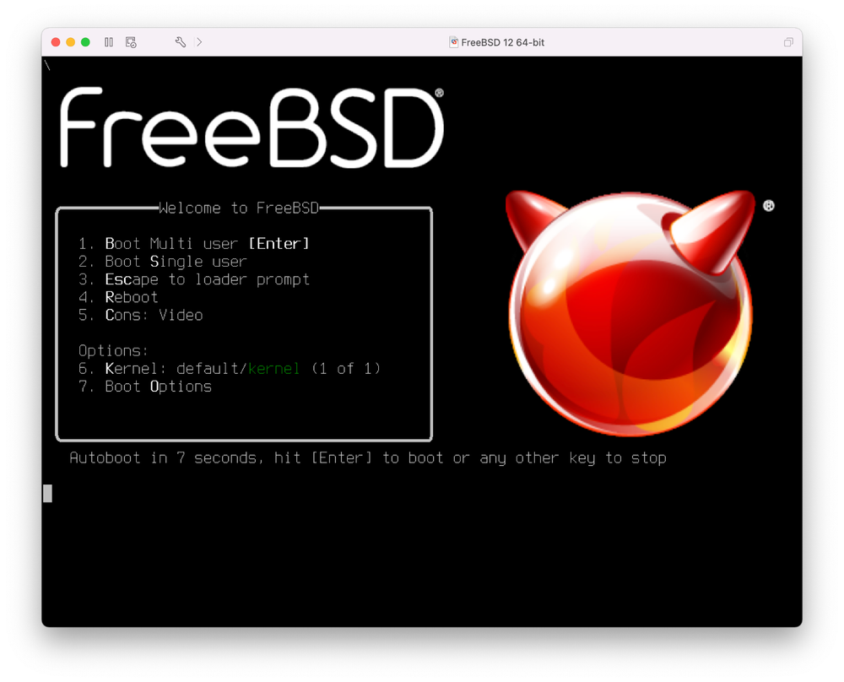Click the picture-in-picture icon at top right
Viewport: 844px width, 682px height.
(788, 41)
